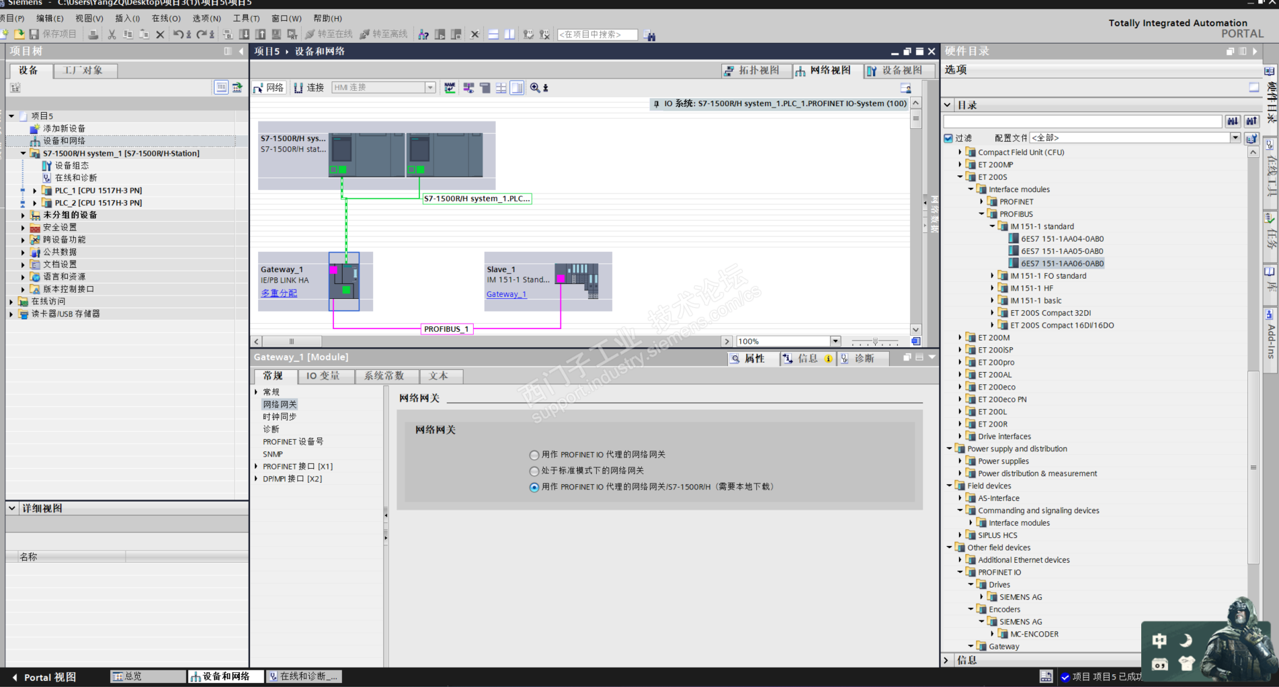Click the Slave_1 IM 151-1 device icon
Viewport: 1279px width, 687px height.
click(577, 281)
